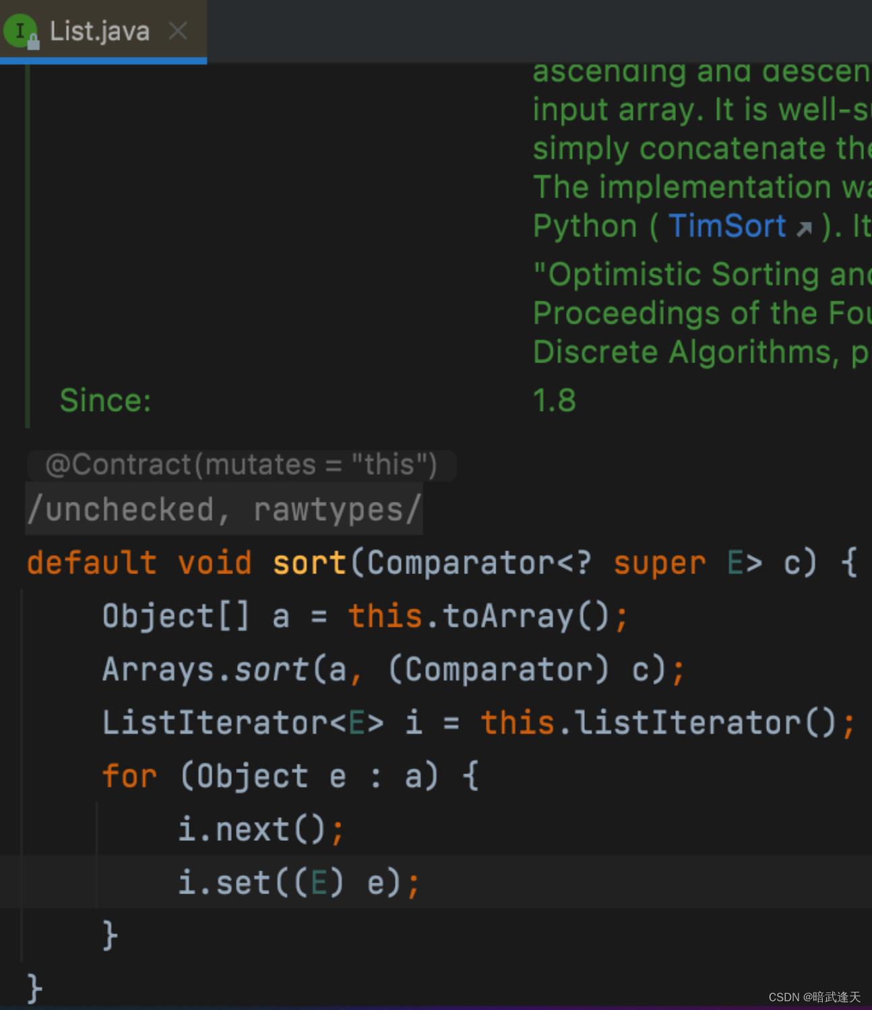Click the i.set((E) e) statement
Screen dimensions: 872x1010
point(299,882)
